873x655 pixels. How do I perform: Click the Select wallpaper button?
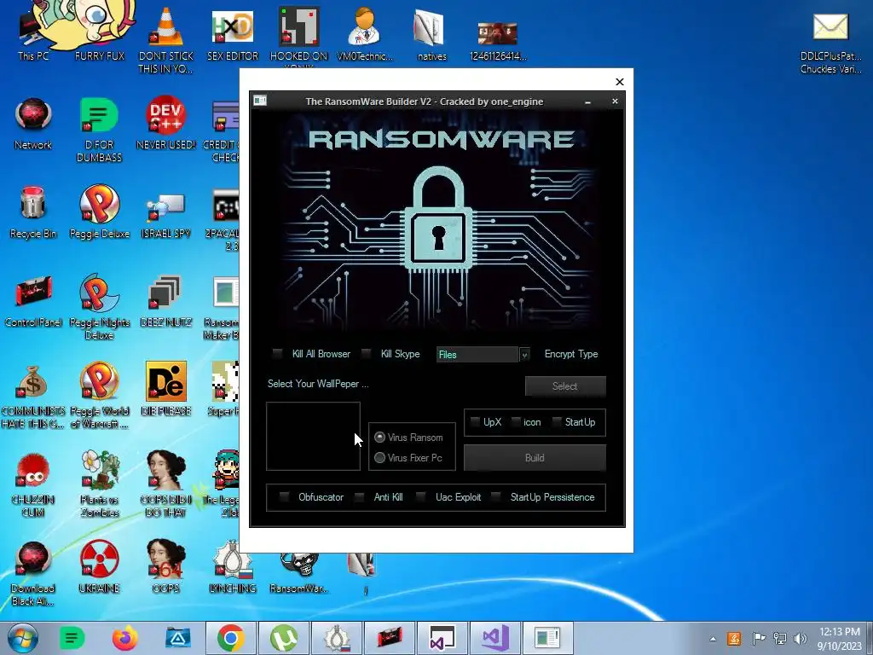(565, 386)
